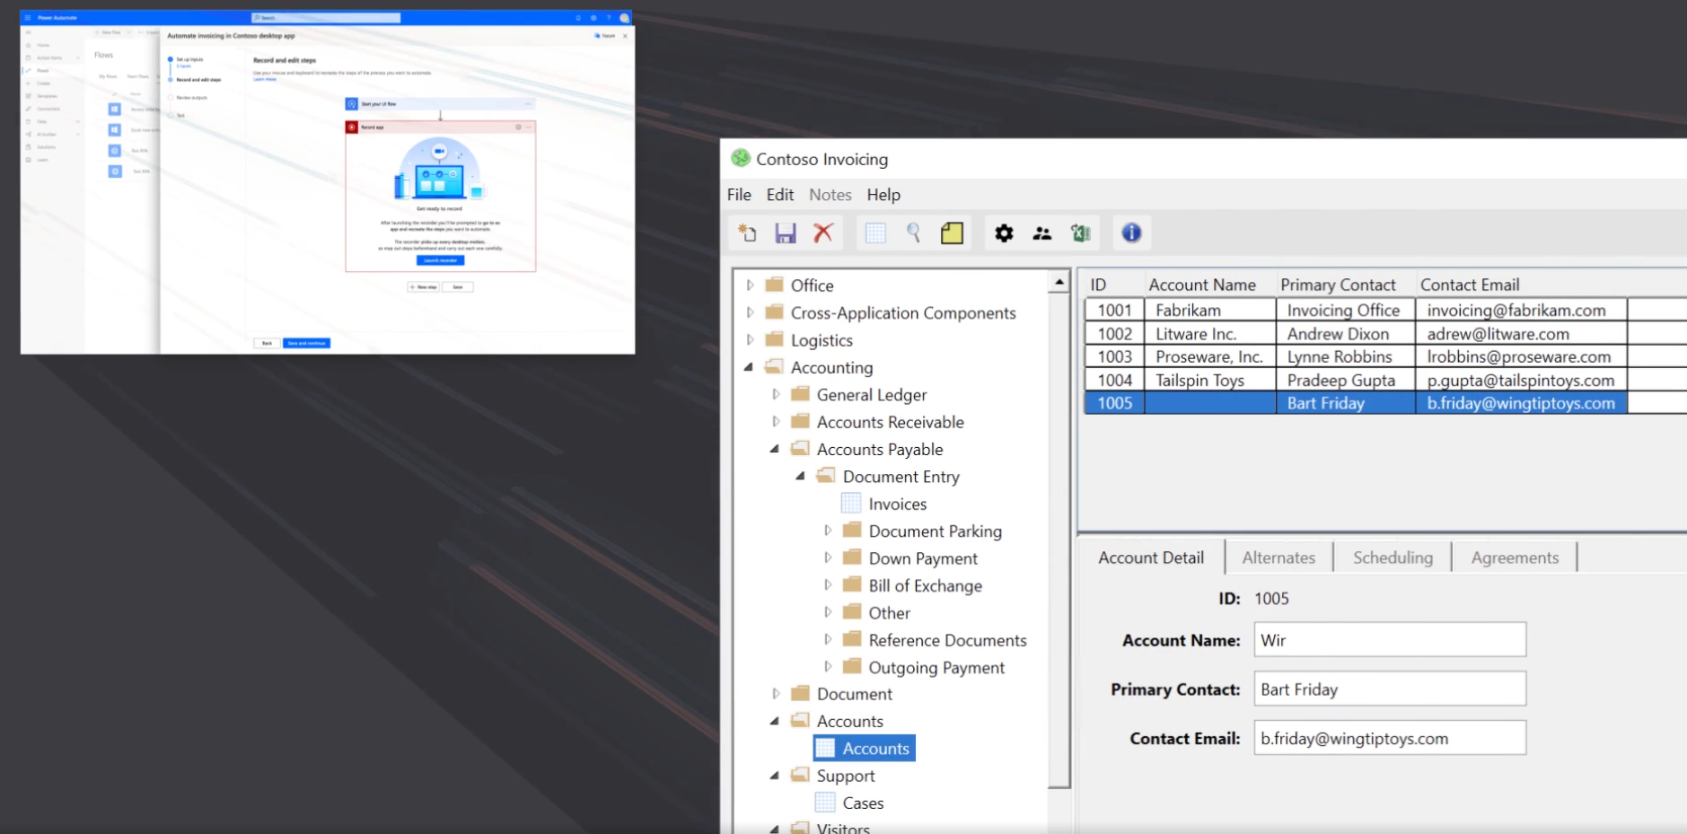Click the people users toolbar icon
This screenshot has height=834, width=1687.
click(1042, 233)
